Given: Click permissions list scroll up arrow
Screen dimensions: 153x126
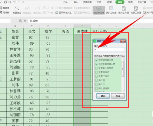Looking at the screenshot, I should click(x=123, y=60).
